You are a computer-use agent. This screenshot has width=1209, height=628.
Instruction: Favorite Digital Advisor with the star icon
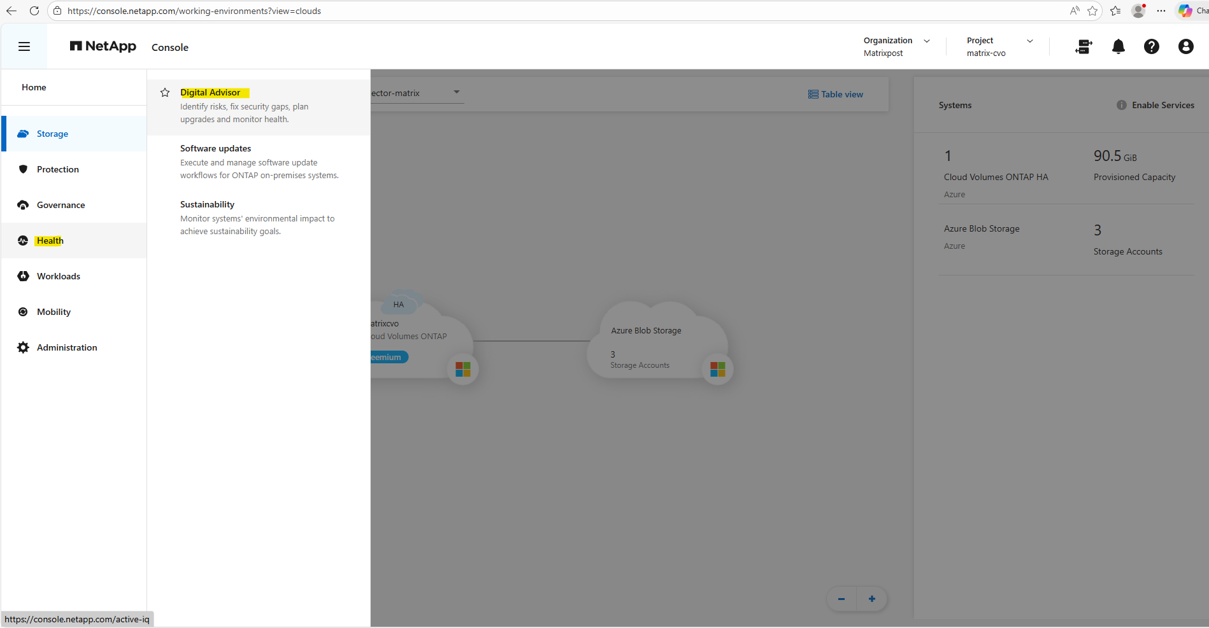pyautogui.click(x=165, y=93)
